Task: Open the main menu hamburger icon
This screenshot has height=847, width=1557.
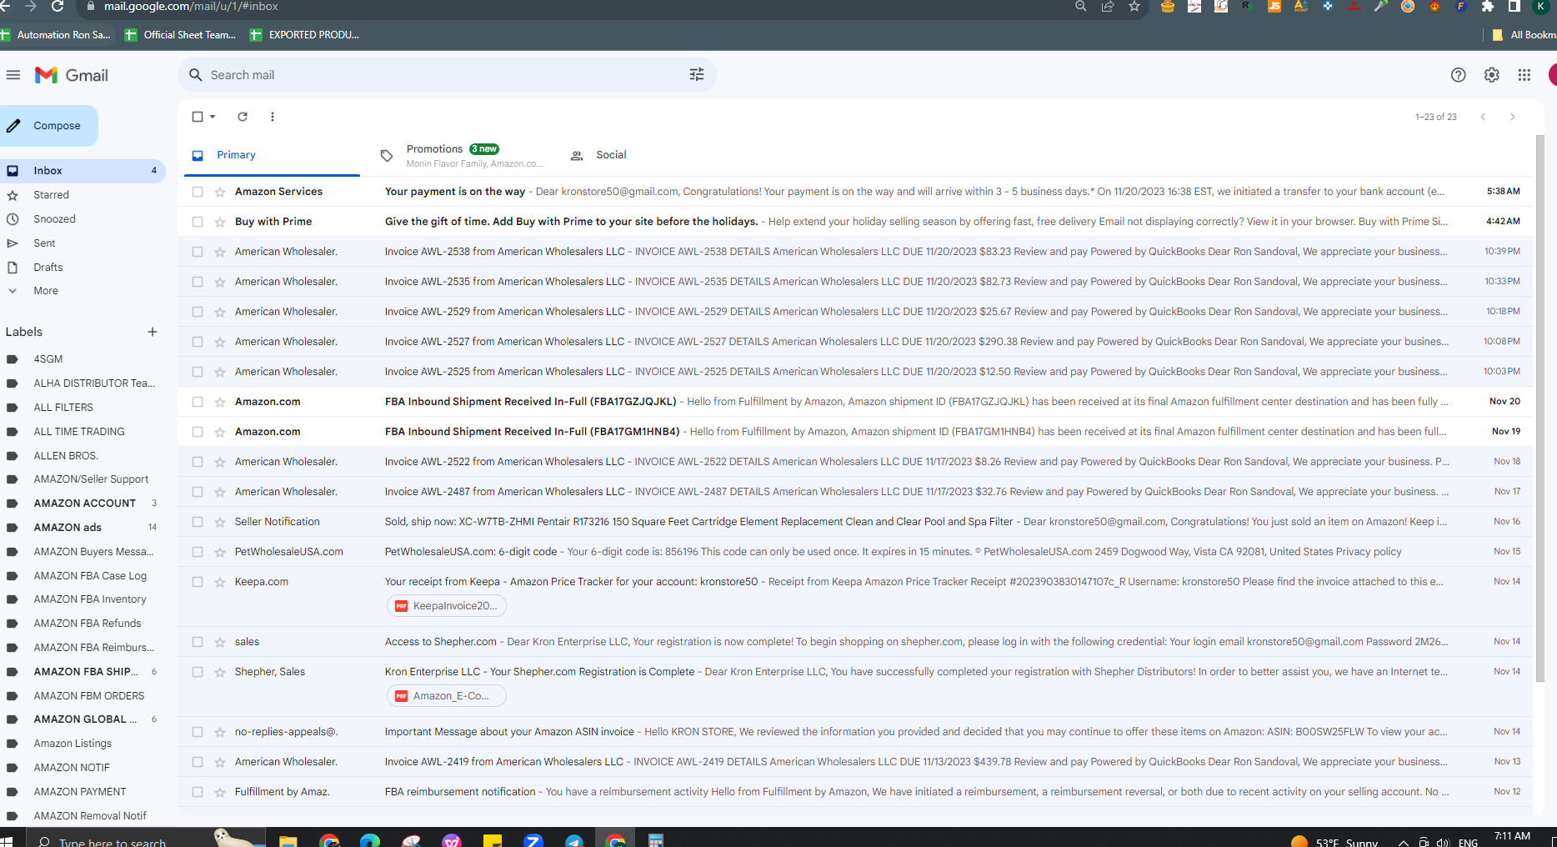Action: click(x=13, y=75)
